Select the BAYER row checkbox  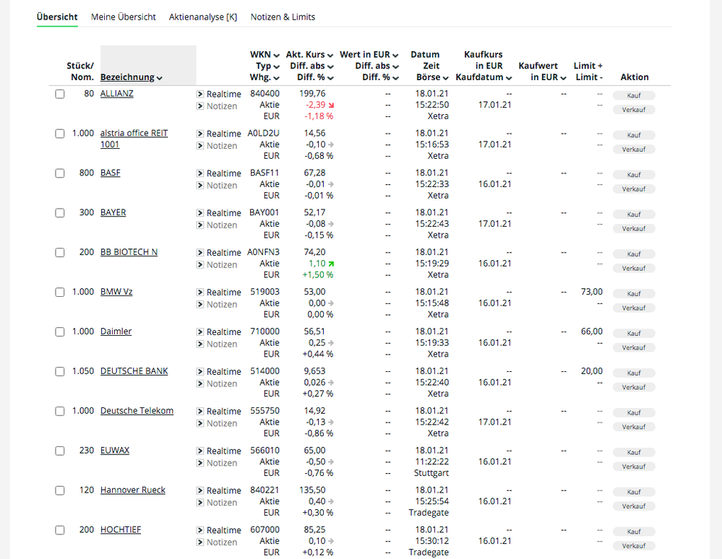(x=60, y=213)
